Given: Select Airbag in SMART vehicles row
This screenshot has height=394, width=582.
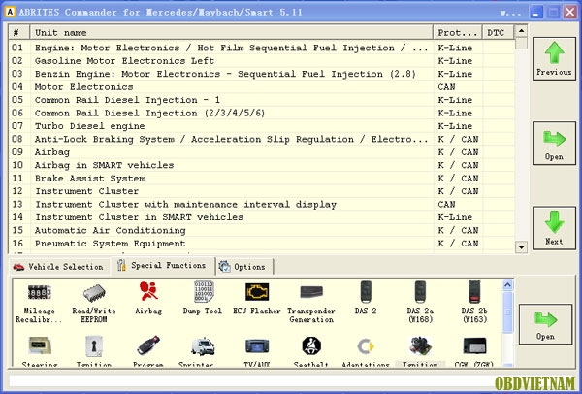Looking at the screenshot, I should click(x=262, y=165).
